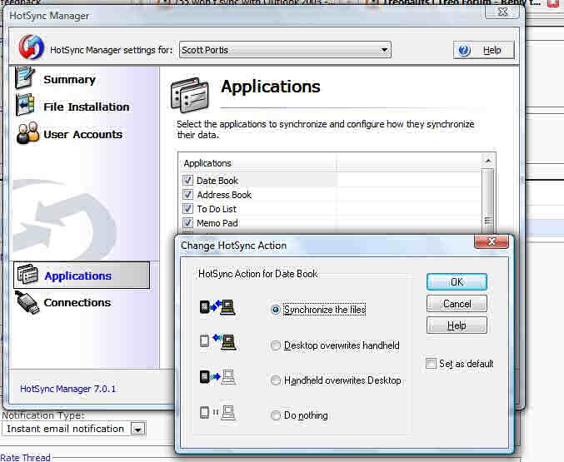Click the Help button in HotSync Manager
Image resolution: width=564 pixels, height=462 pixels.
tap(484, 50)
